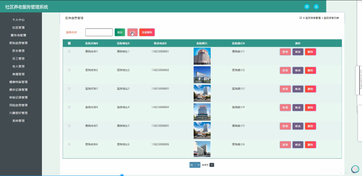Click the red 批量删除 button
Image resolution: width=362 pixels, height=176 pixels.
coord(147,32)
